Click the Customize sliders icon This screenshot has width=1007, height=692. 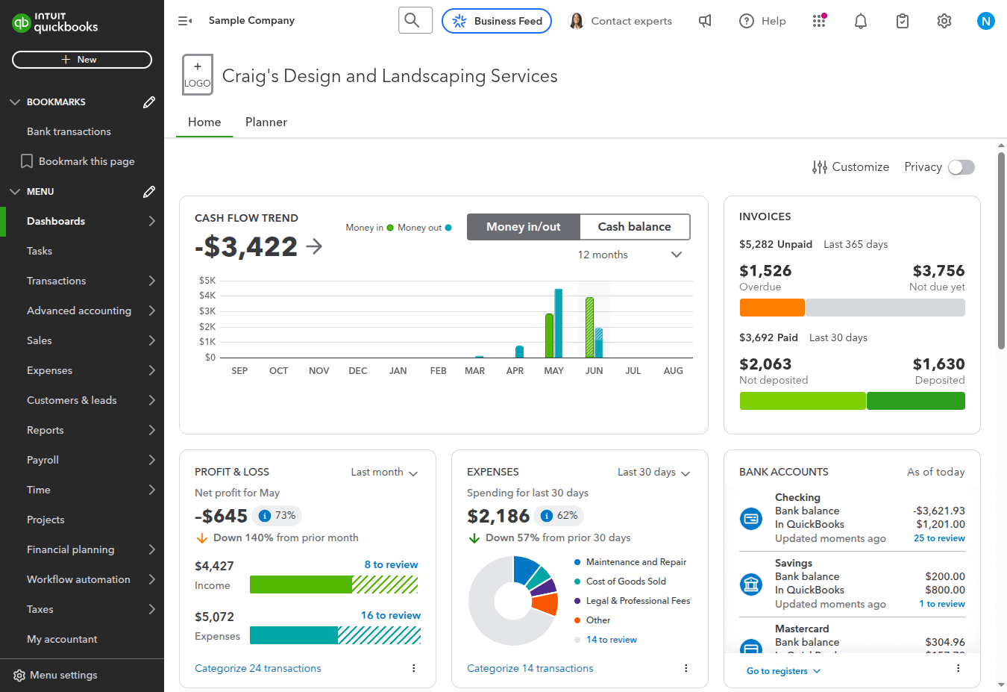[x=820, y=167]
